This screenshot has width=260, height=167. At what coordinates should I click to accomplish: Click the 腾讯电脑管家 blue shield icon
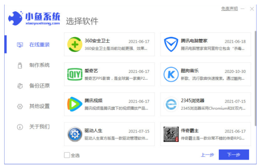[x=171, y=45]
